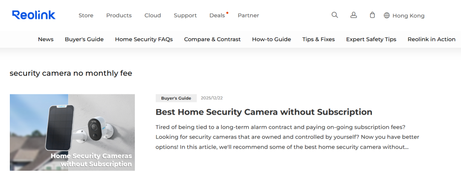Open the Partner link
This screenshot has width=461, height=184.
pyautogui.click(x=248, y=15)
